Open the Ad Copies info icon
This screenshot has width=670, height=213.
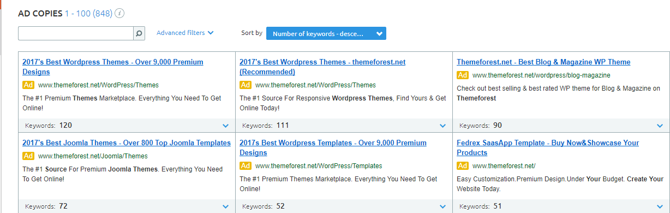119,13
